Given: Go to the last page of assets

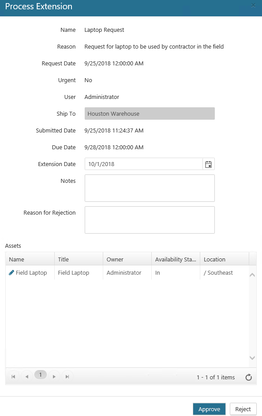Looking at the screenshot, I should tap(67, 376).
